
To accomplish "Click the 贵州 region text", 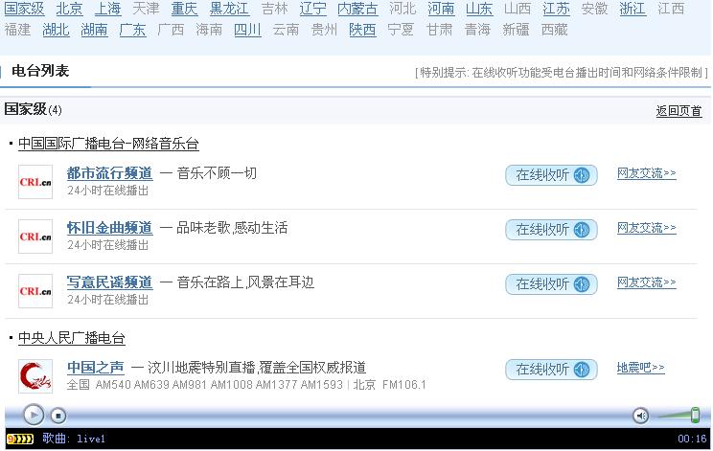I will [x=324, y=30].
